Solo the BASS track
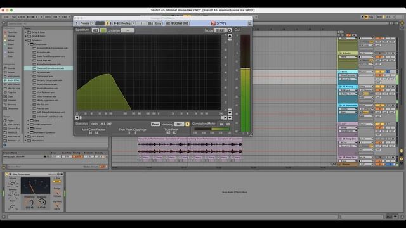Screen dimensions: 406x228 tap(388, 72)
